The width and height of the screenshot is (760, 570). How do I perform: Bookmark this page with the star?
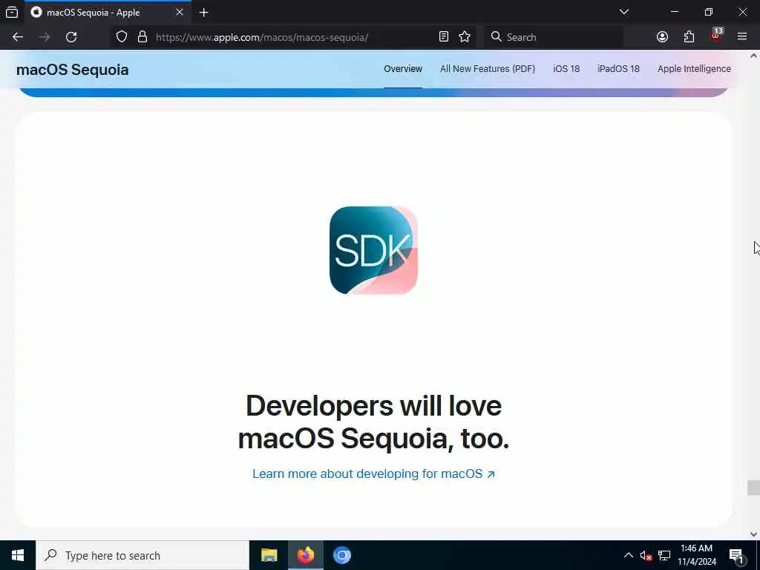click(465, 37)
